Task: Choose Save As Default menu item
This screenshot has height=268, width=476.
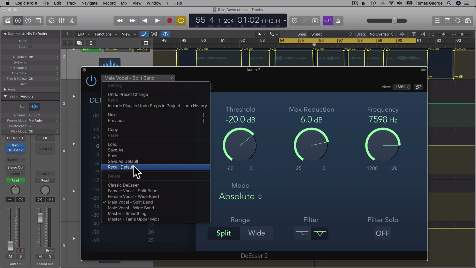Action: pyautogui.click(x=156, y=161)
